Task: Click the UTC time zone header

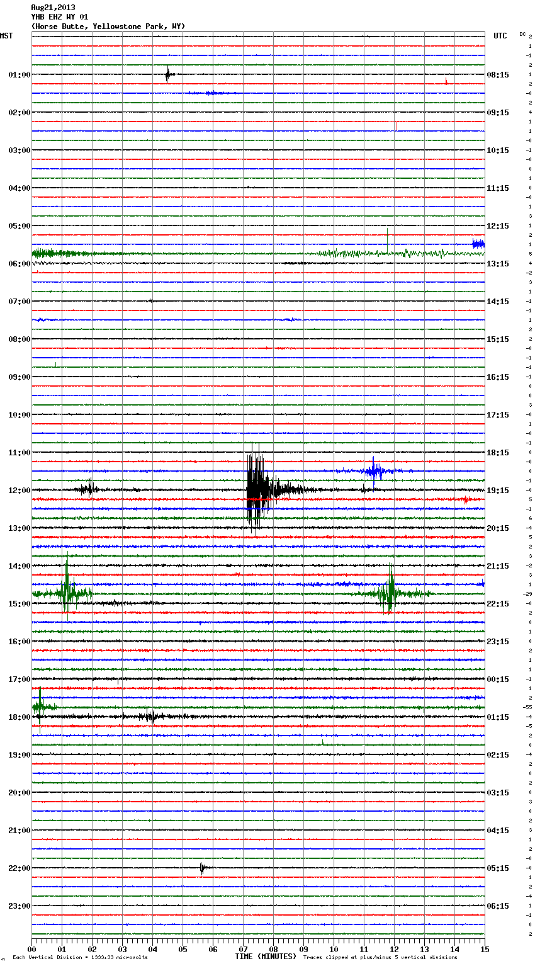Action: coord(500,36)
